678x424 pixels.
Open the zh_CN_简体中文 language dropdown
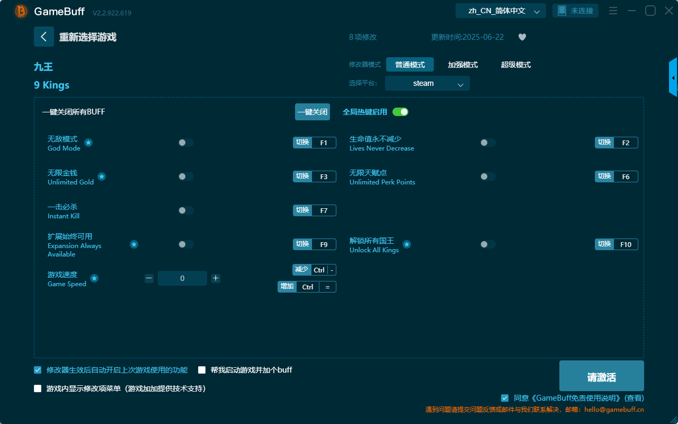click(500, 10)
